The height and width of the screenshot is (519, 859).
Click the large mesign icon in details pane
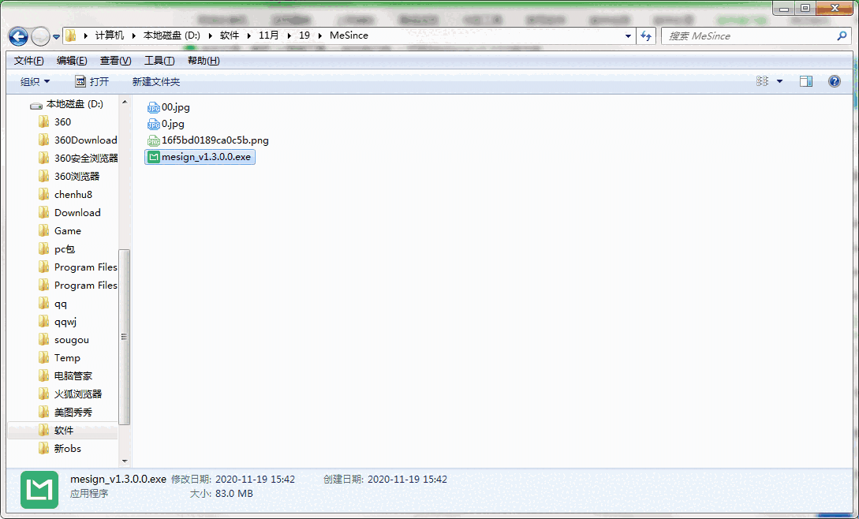39,489
